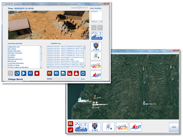This screenshot has height=137, width=183.
Task: Click the blue shield icon in the toolbar
Action: click(56, 73)
